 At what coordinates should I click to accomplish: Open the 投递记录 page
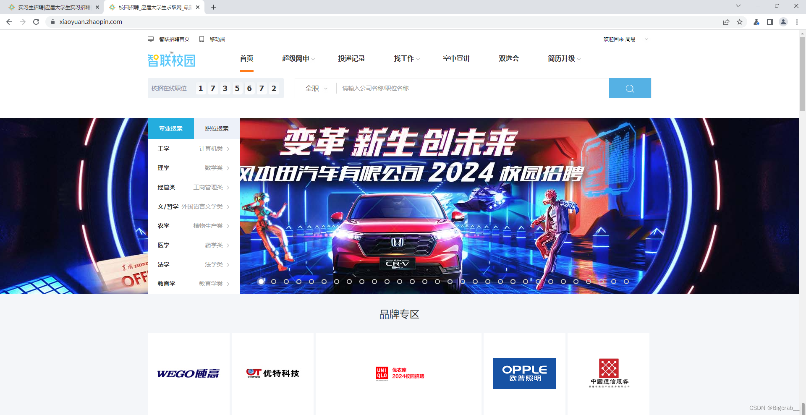click(x=352, y=59)
